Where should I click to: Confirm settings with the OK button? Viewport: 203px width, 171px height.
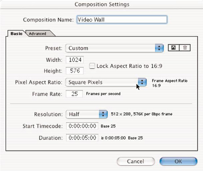[178, 161]
